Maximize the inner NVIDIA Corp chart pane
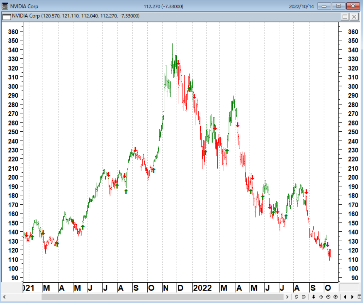Viewport: 363px width, 303px height. [x=345, y=17]
